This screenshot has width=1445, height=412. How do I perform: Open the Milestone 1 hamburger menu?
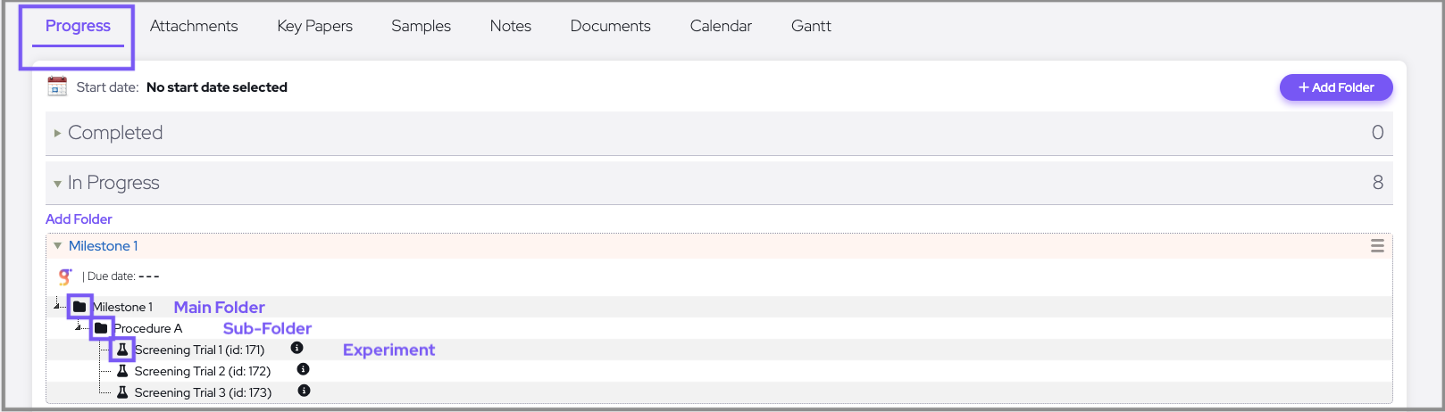click(1377, 246)
